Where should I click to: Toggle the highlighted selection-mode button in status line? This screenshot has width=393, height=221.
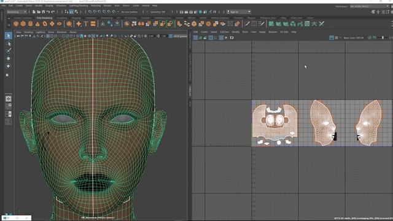[x=71, y=12]
